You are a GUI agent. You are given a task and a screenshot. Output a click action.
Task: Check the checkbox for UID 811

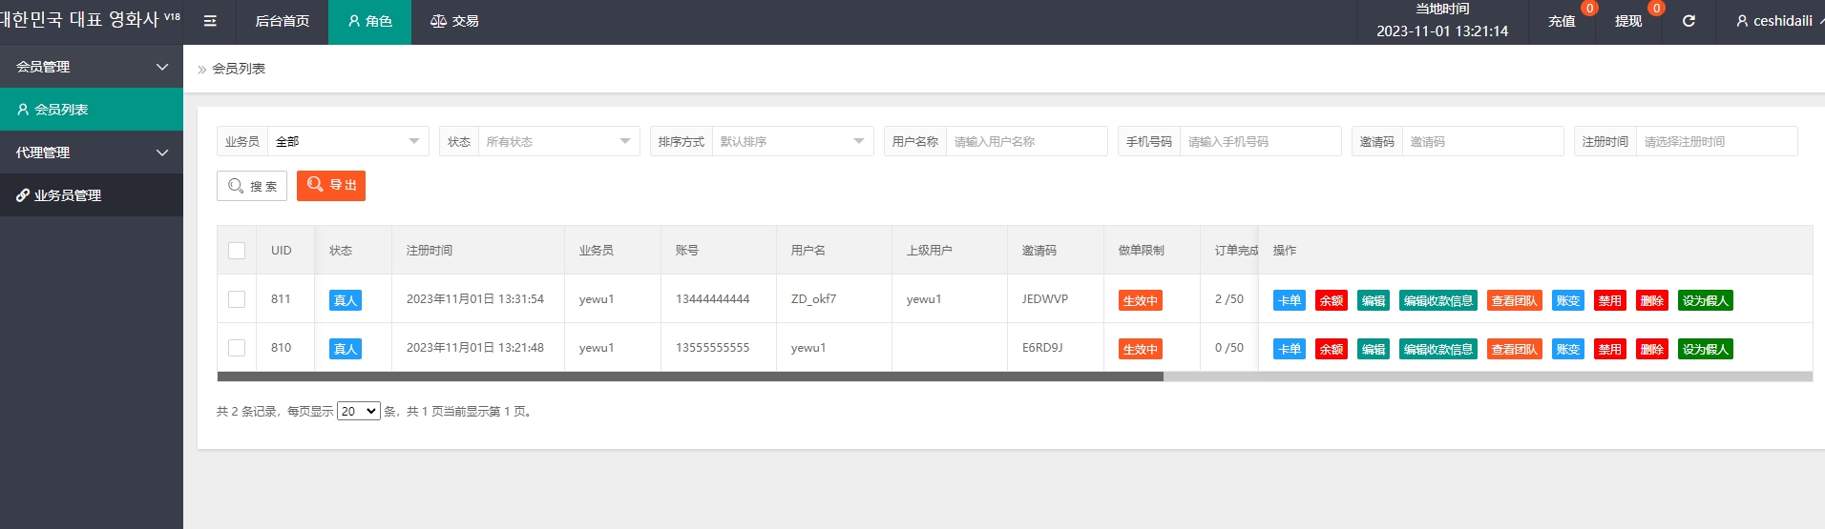coord(237,299)
